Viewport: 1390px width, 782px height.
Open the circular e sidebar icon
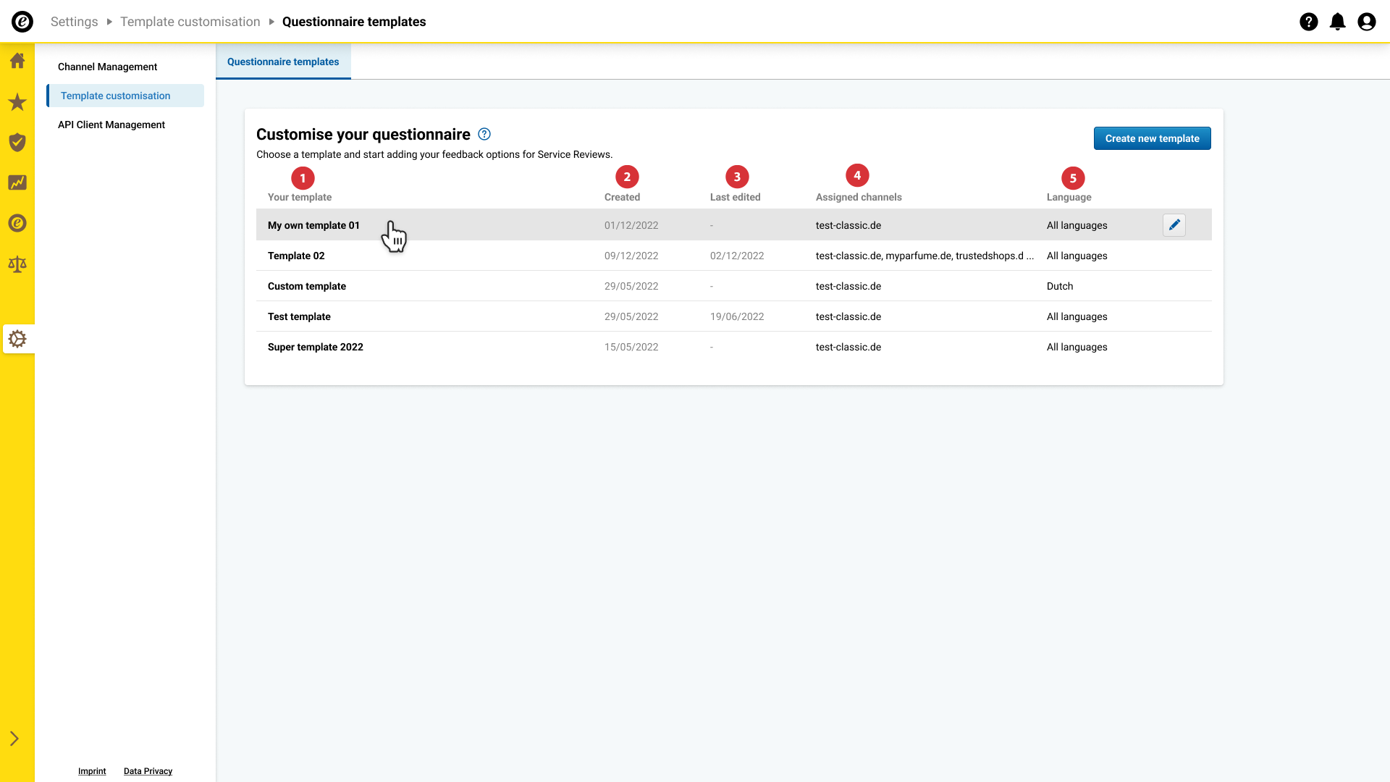pyautogui.click(x=17, y=223)
